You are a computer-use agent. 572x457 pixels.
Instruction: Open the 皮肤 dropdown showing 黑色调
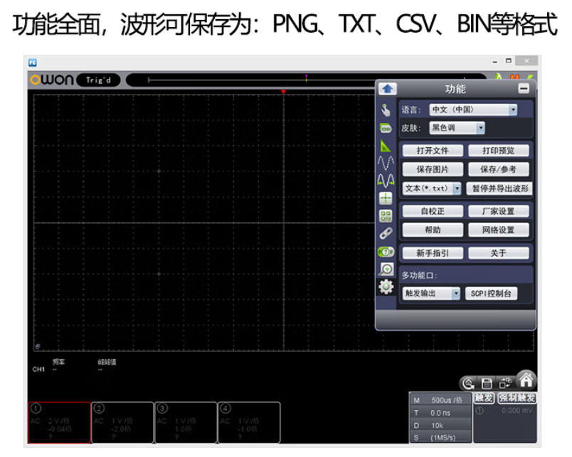[x=457, y=128]
